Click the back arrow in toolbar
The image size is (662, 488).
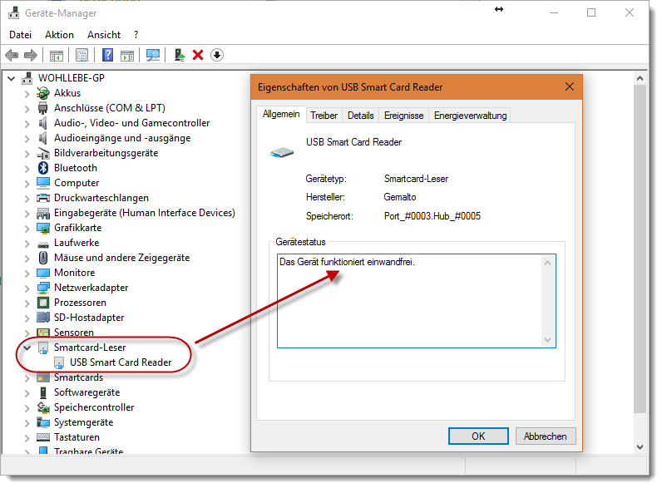12,55
